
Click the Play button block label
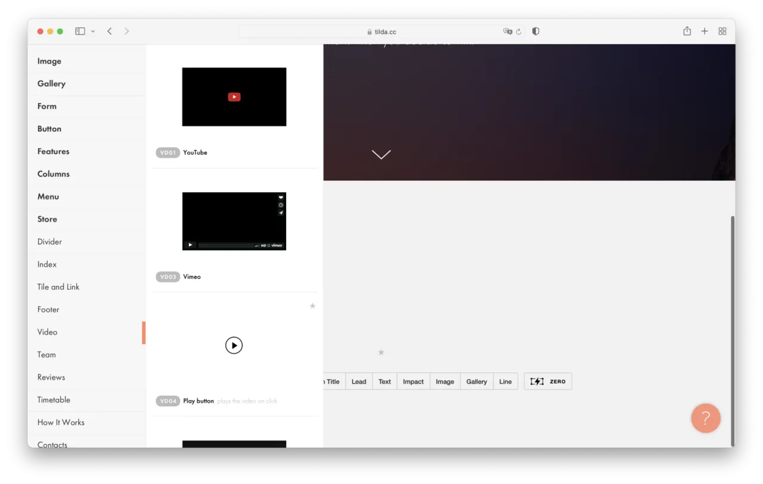coord(198,401)
